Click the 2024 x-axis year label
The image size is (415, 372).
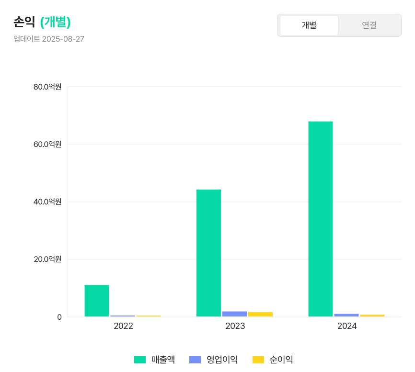point(347,327)
